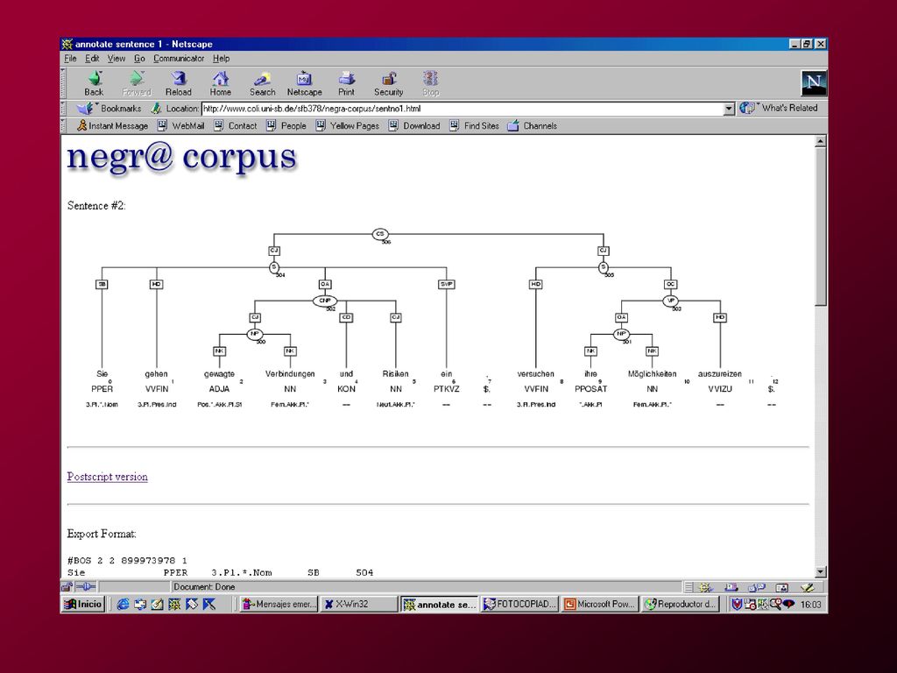The image size is (897, 673).
Task: Click the tag PTKVZ under ein
Action: tap(446, 388)
